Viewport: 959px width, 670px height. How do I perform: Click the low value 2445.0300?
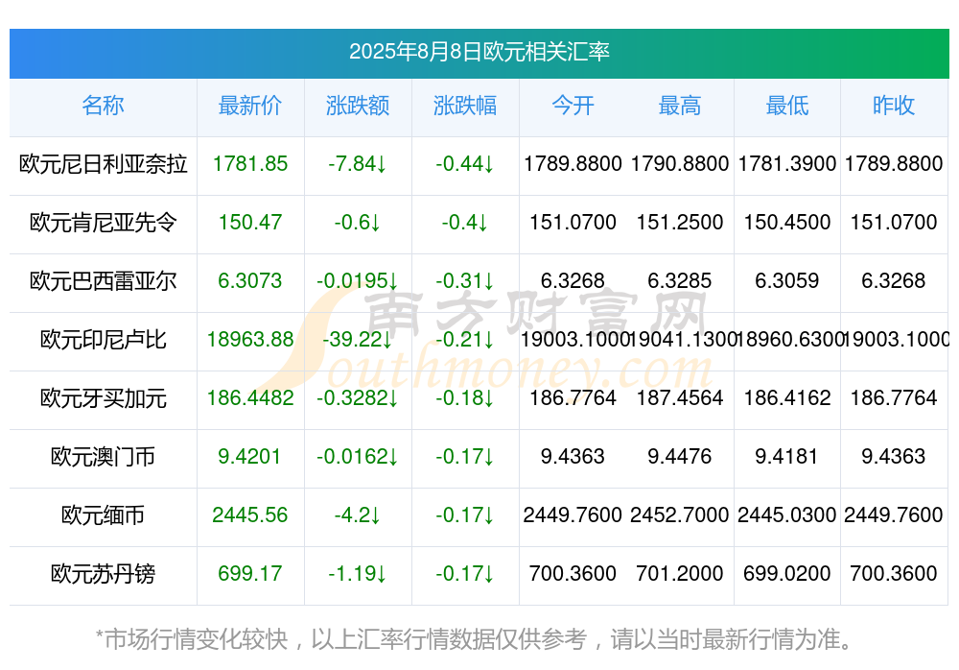(x=787, y=515)
